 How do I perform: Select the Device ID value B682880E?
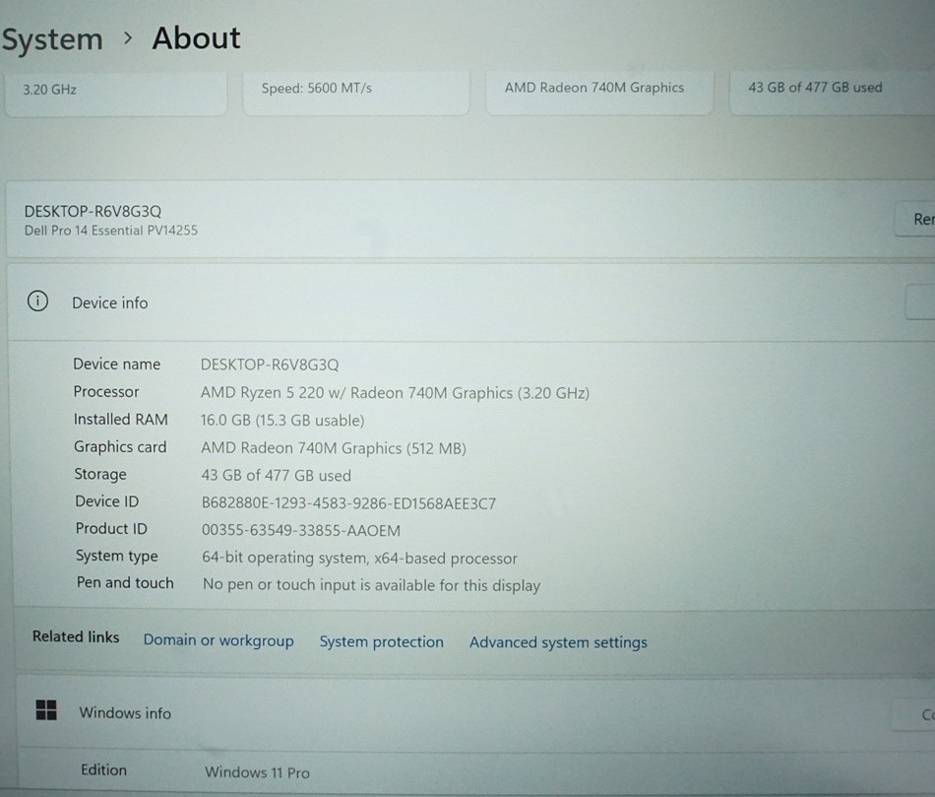tap(348, 503)
